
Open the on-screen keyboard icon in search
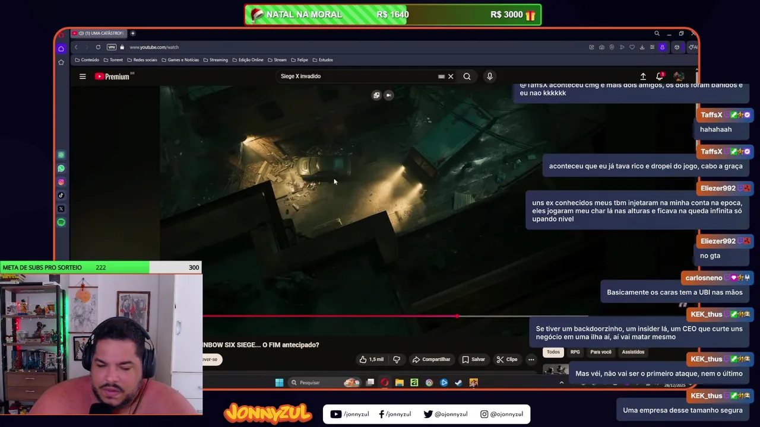click(441, 77)
